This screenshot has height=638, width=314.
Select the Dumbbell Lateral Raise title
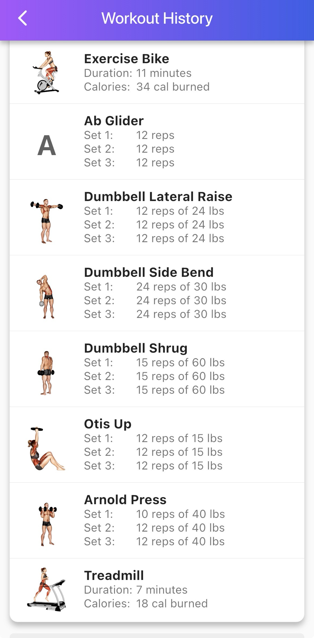click(x=158, y=197)
